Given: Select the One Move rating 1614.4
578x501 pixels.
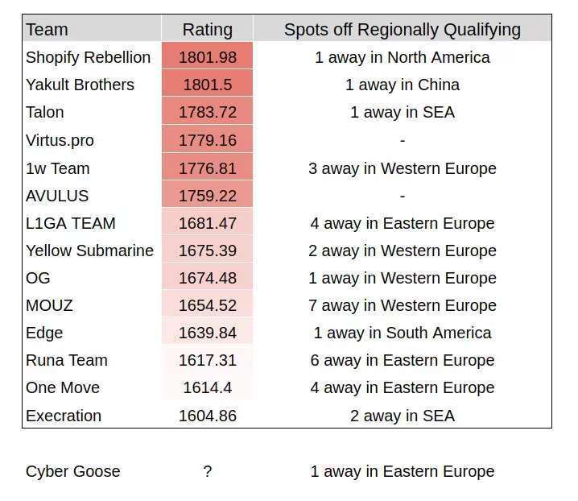Looking at the screenshot, I should click(207, 387).
